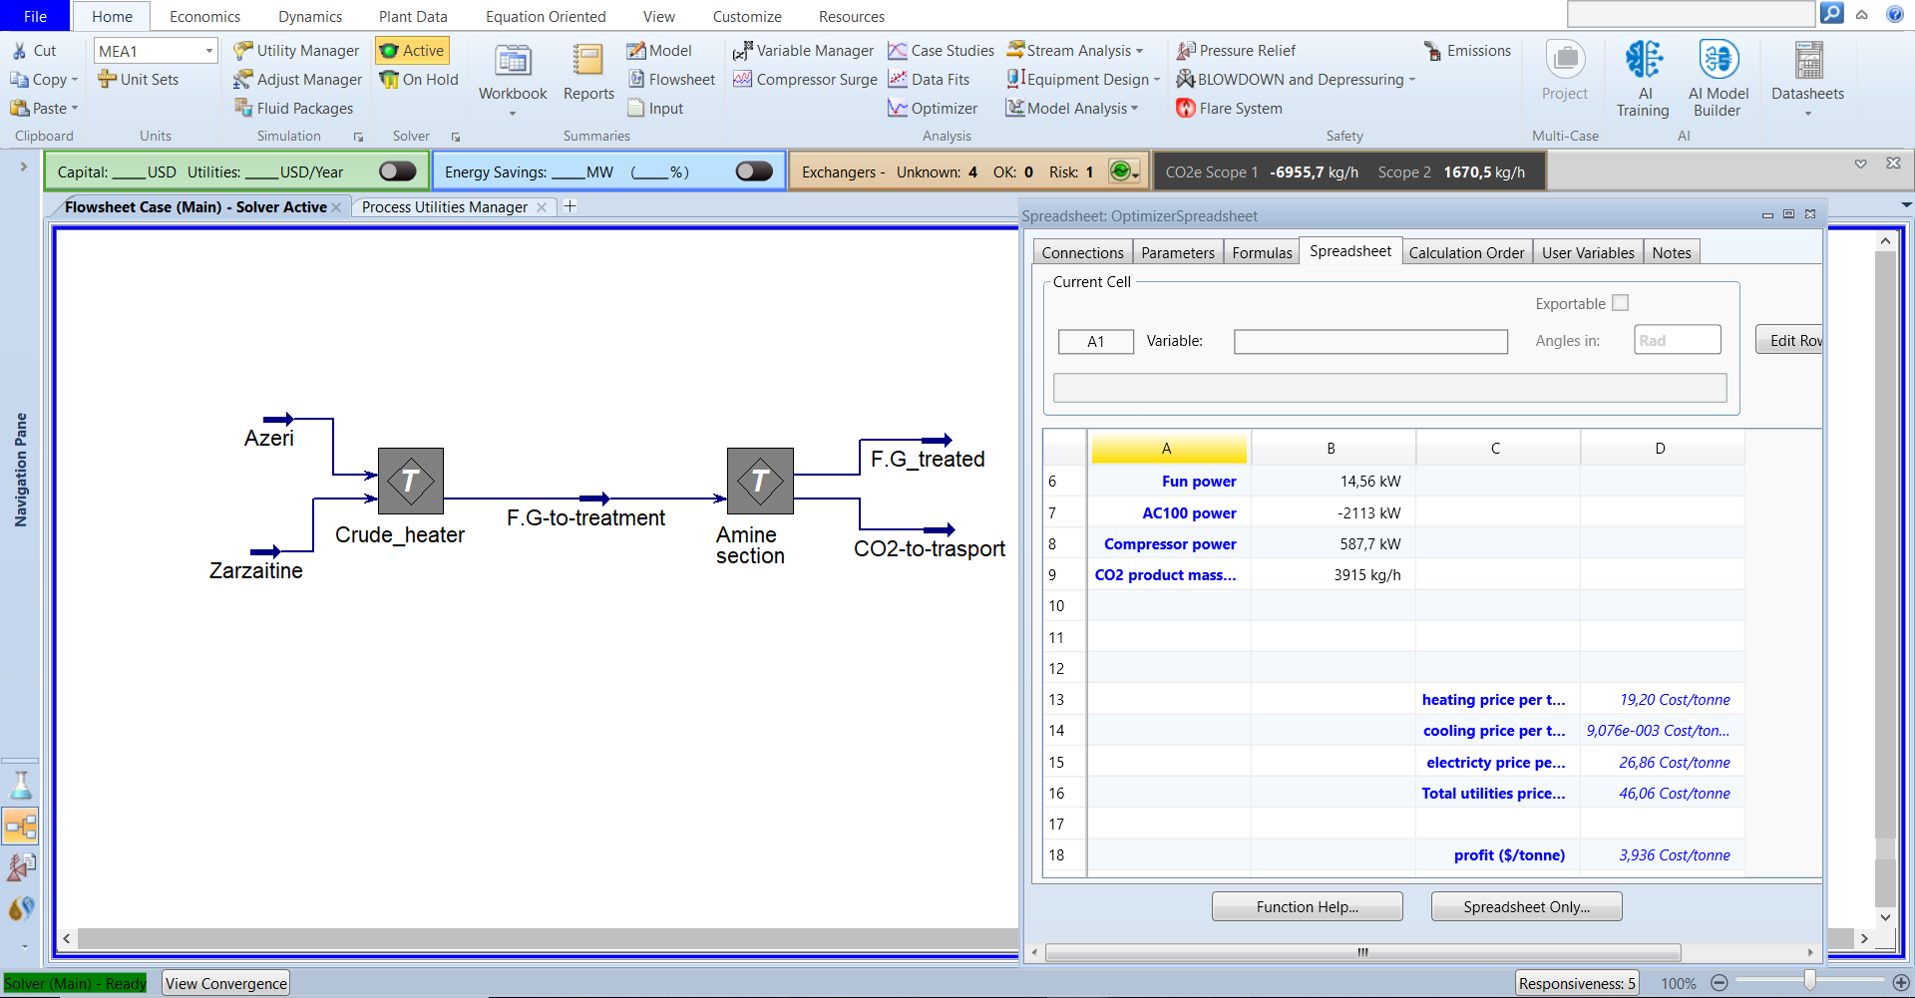Switch to Equation Oriented ribbon tab
The height and width of the screenshot is (998, 1915).
546,17
